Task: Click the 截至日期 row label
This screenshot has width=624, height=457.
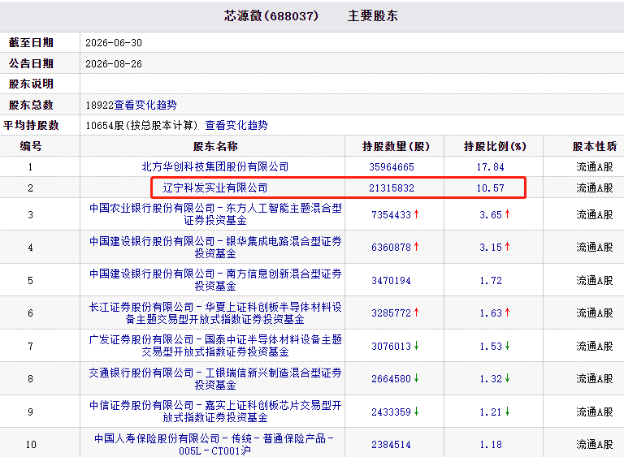Action: [x=31, y=42]
